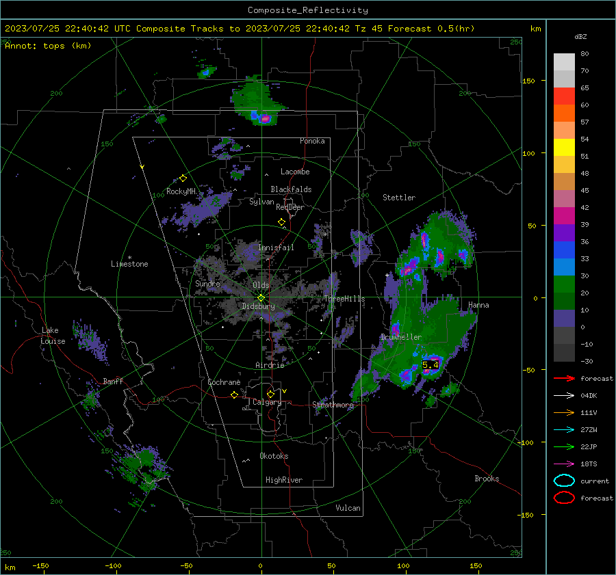Click the Sylvan label
Screen dimensions: 616x575
tap(261, 202)
